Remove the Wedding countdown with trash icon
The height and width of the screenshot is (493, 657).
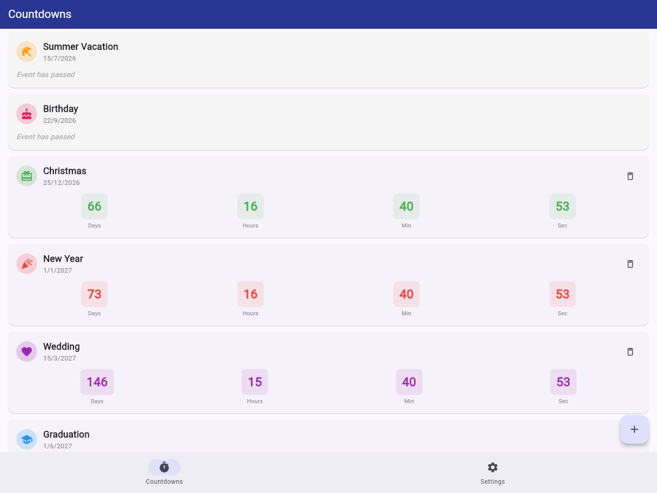(x=630, y=352)
